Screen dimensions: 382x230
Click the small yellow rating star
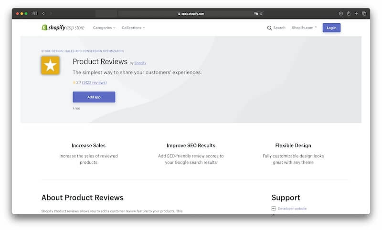(74, 82)
